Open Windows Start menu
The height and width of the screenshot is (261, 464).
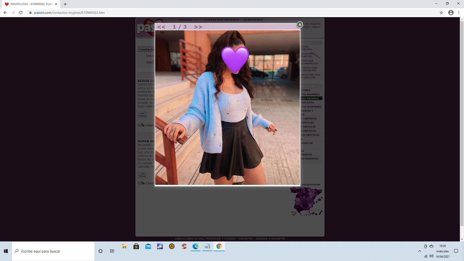click(6, 251)
